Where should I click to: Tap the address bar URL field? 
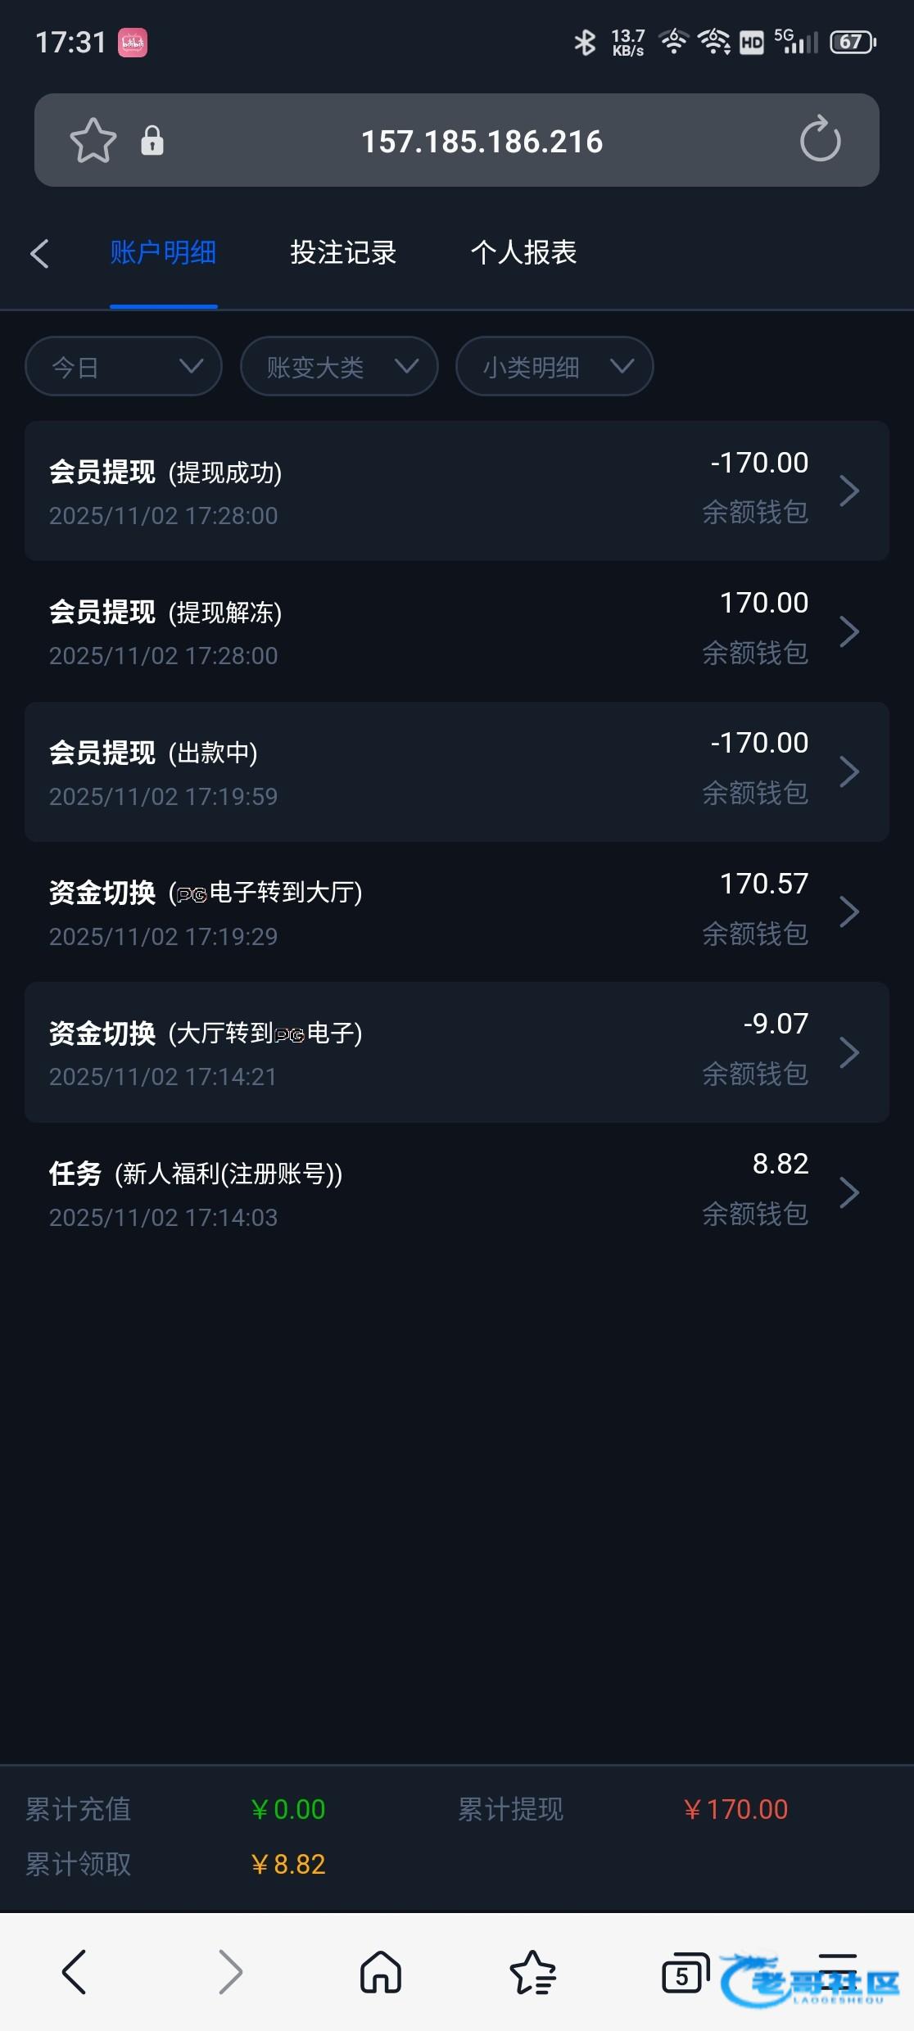[482, 142]
